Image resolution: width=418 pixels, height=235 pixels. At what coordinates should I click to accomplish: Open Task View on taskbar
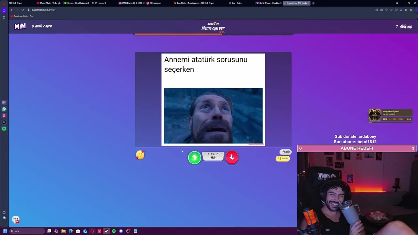[49, 231]
